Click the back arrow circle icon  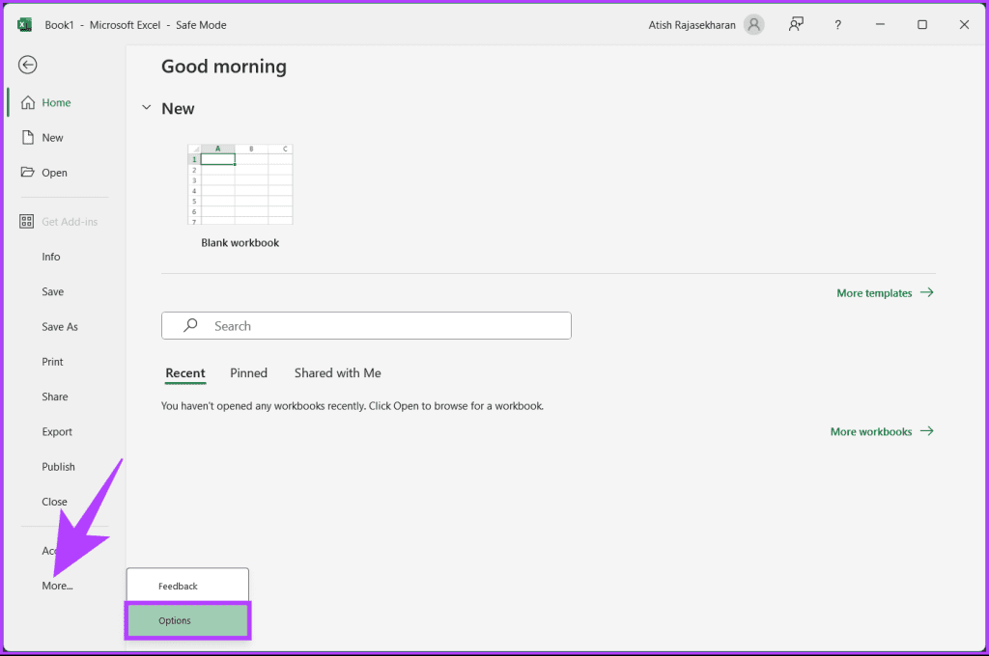28,65
